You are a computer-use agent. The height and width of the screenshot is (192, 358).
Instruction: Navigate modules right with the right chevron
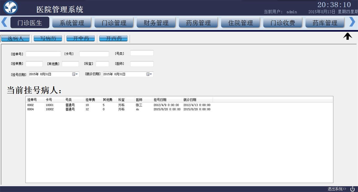coord(352,22)
